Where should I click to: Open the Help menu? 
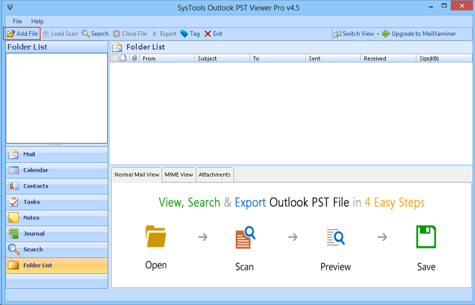37,21
